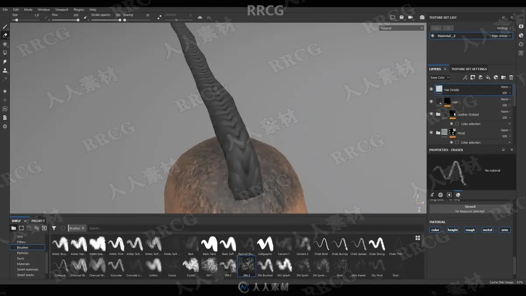Open the camera screenshot icon
526x296 pixels.
tap(422, 18)
